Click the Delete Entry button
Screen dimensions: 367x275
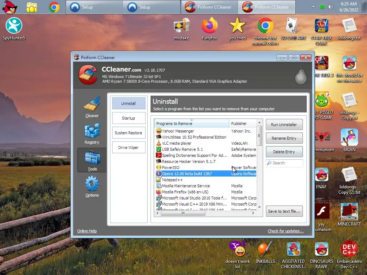284,151
